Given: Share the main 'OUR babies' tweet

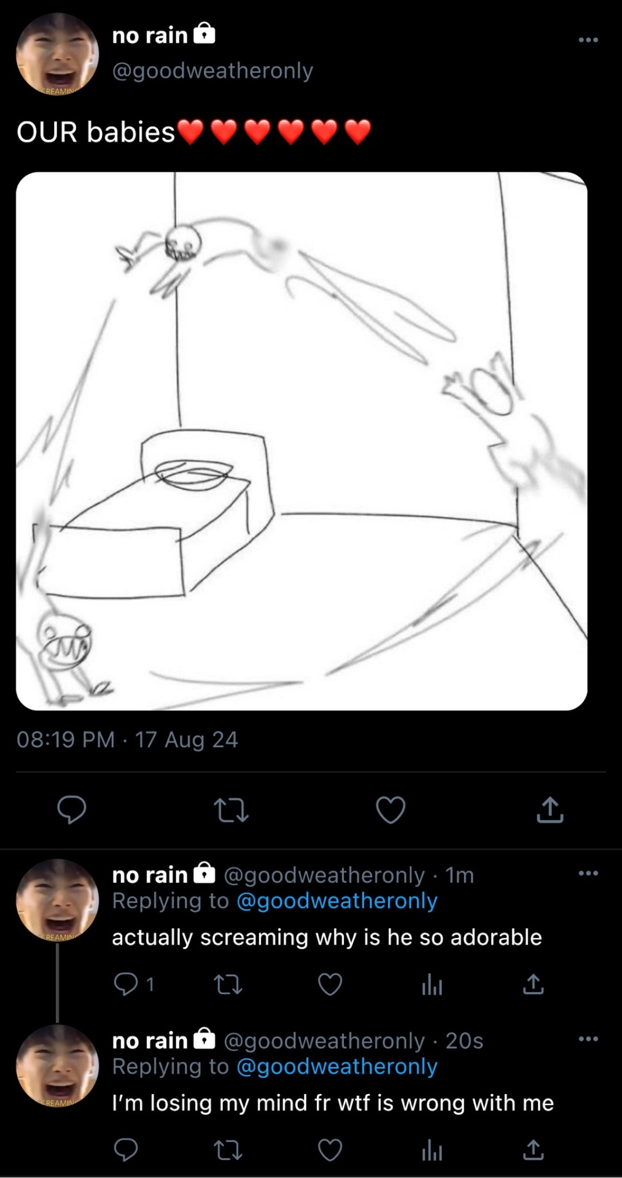Looking at the screenshot, I should tap(550, 809).
